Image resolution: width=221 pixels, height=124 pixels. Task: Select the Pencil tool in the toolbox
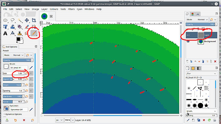tap(34, 33)
